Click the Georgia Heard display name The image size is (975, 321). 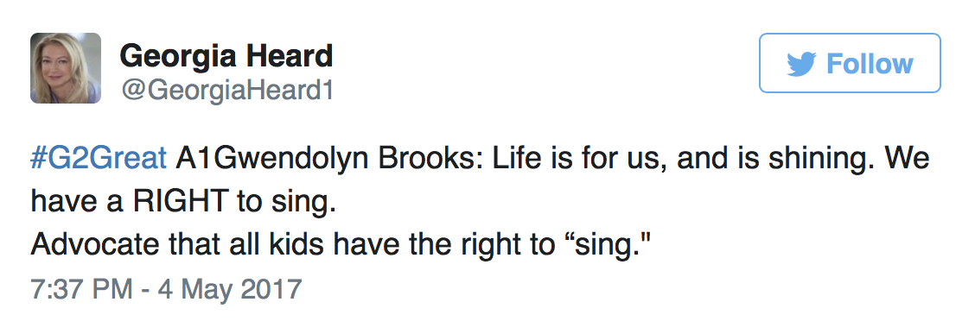coord(226,56)
